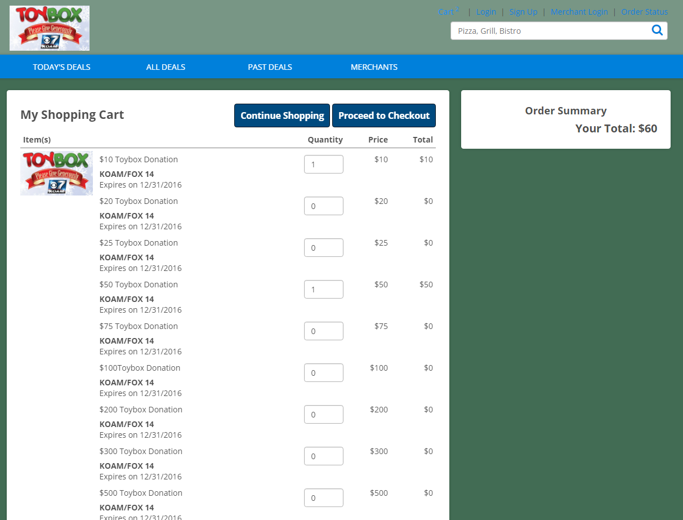Go to All Deals section
This screenshot has height=520, width=683.
click(x=166, y=67)
